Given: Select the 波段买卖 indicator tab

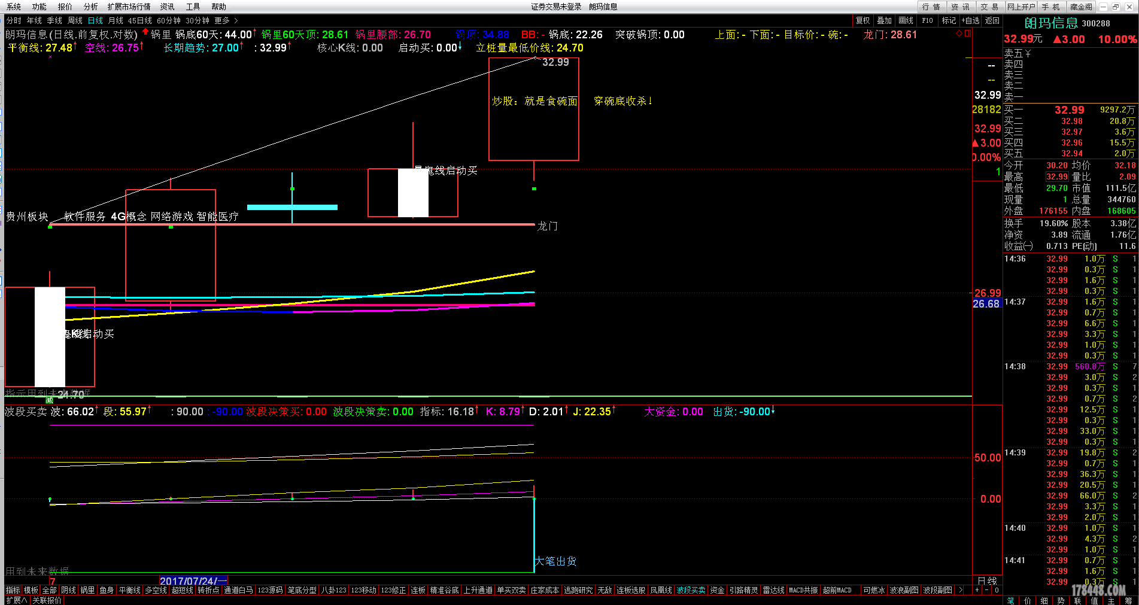Looking at the screenshot, I should click(691, 590).
